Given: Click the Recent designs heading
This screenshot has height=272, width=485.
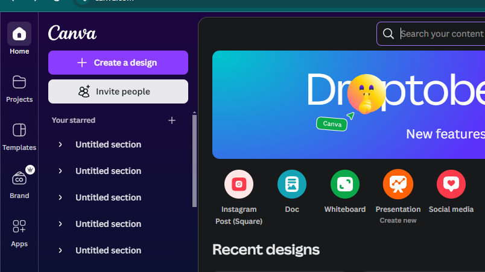Looking at the screenshot, I should 266,250.
